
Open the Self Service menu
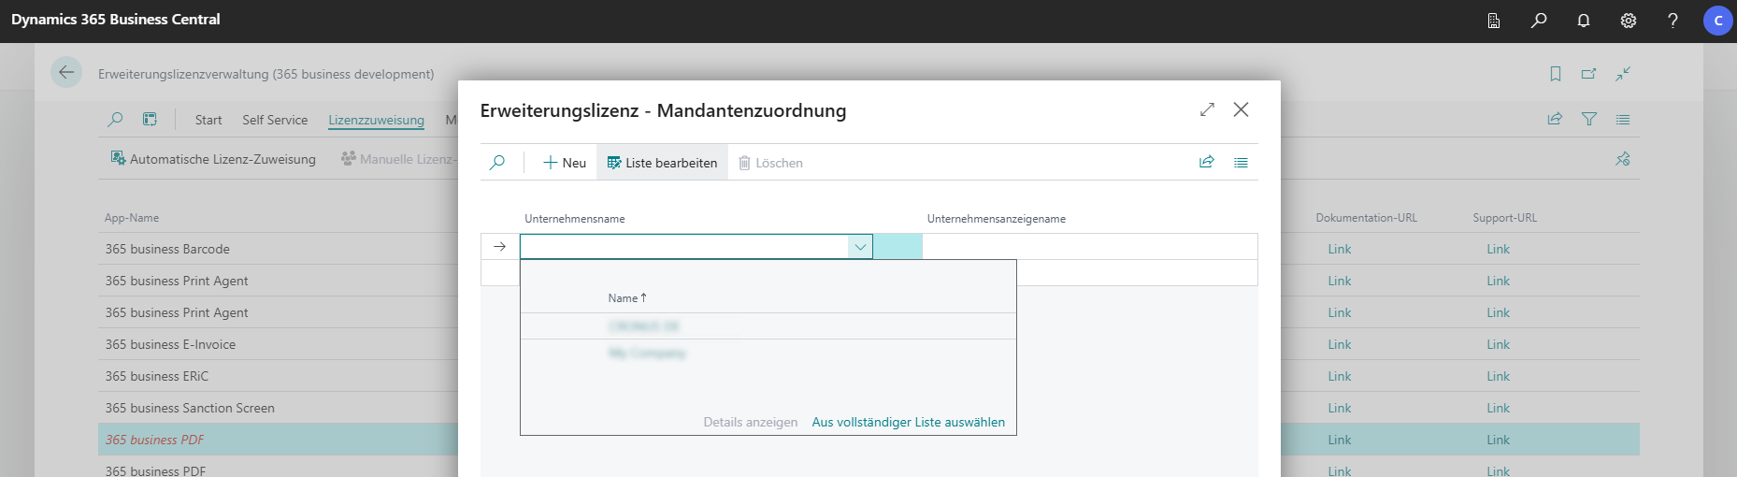click(275, 120)
